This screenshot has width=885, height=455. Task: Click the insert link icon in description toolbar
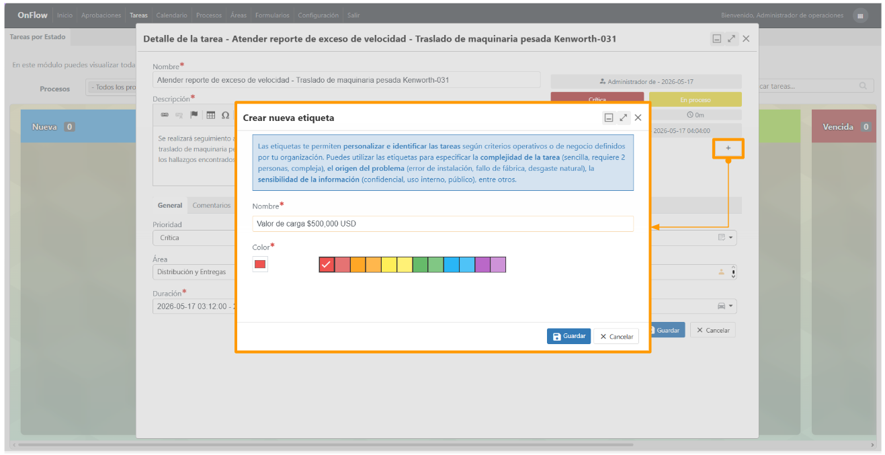point(165,115)
